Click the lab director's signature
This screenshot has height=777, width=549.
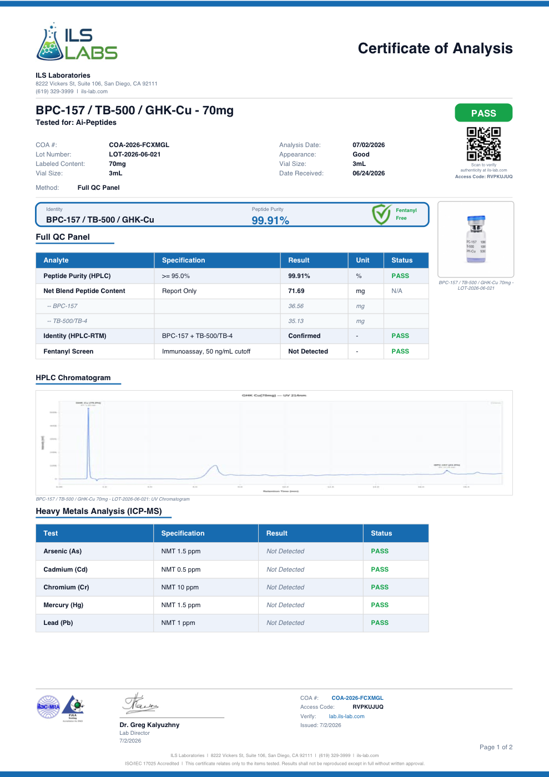[140, 703]
